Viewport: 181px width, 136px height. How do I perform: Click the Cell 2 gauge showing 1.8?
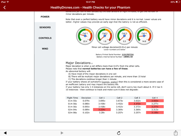click(105, 36)
